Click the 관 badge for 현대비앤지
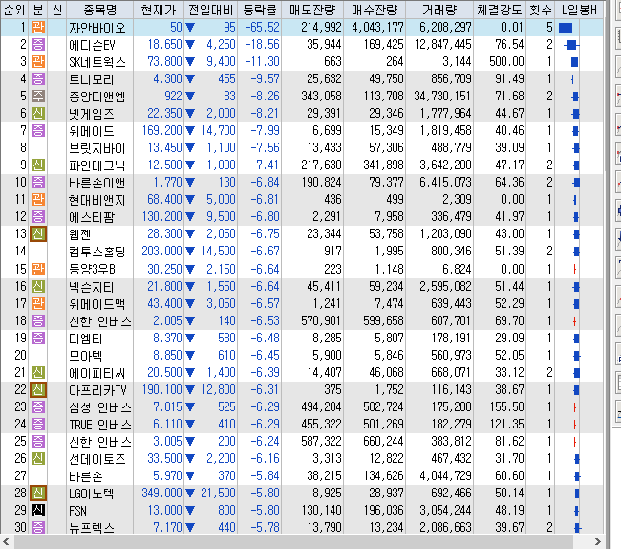The width and height of the screenshot is (621, 549). coord(38,199)
